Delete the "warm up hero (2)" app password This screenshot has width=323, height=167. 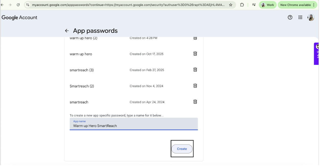point(195,38)
